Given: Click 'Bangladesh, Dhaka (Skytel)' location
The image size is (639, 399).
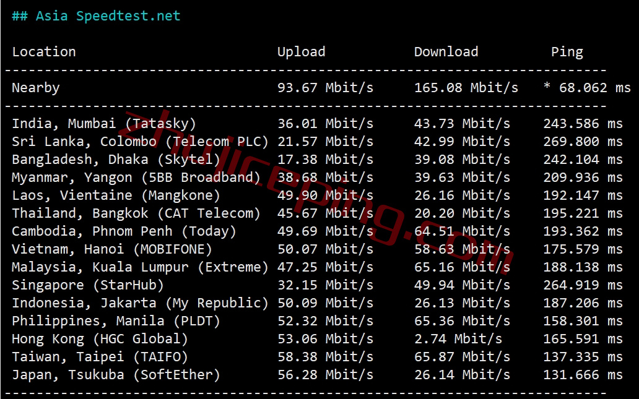Looking at the screenshot, I should (116, 159).
